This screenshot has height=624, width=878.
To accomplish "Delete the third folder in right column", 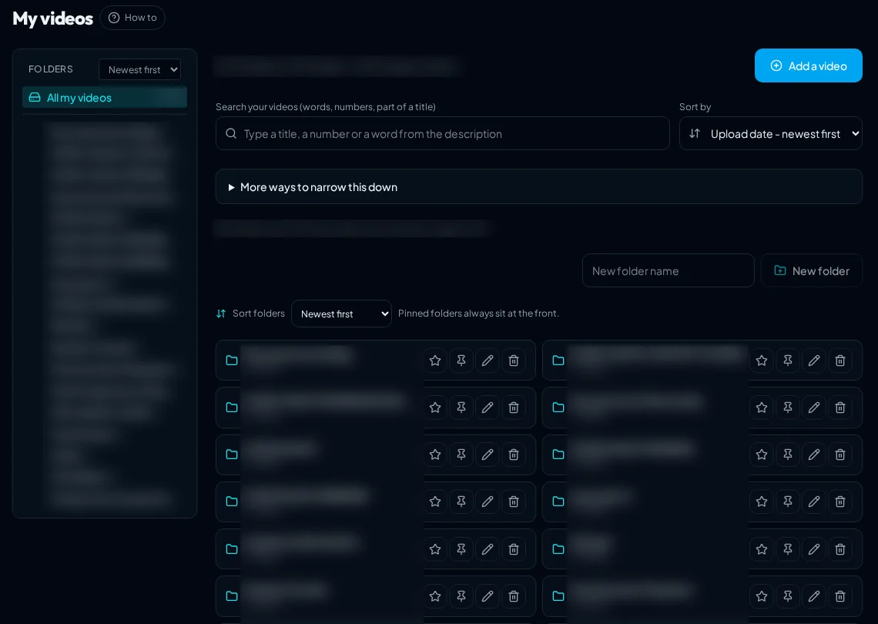I will [x=840, y=455].
